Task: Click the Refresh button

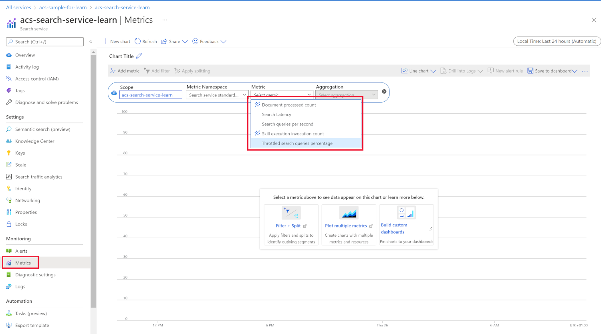Action: click(146, 41)
